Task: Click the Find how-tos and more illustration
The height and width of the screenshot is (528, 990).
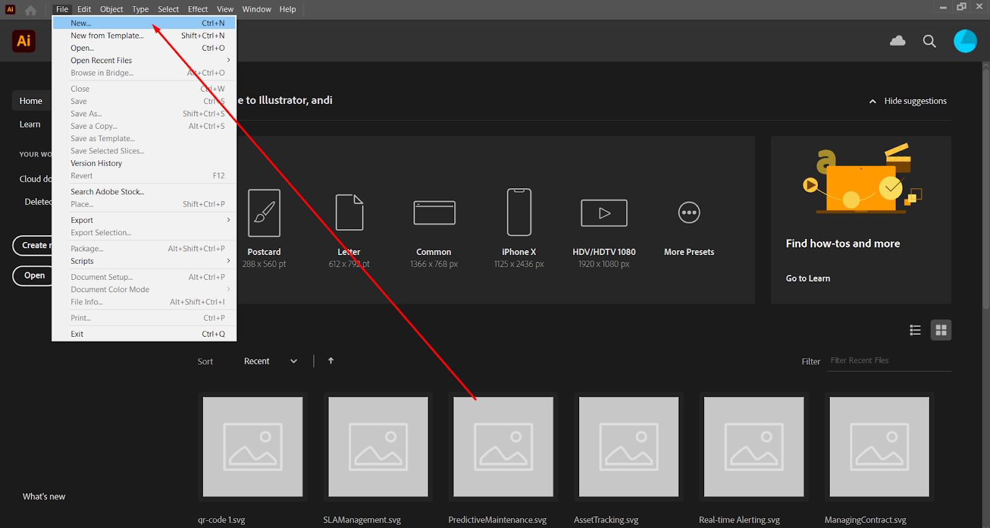Action: pos(861,179)
